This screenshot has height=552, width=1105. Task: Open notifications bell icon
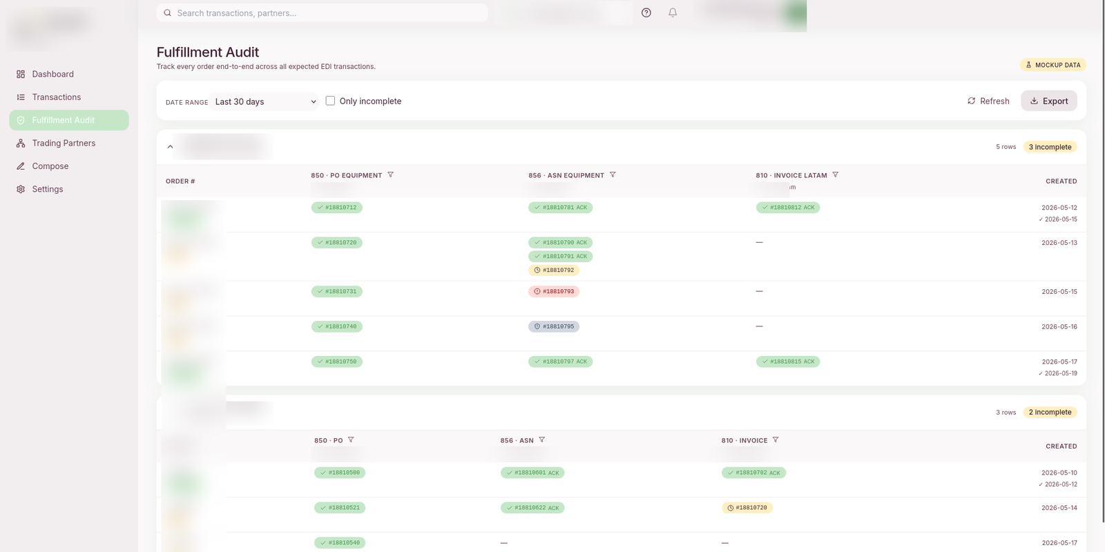[673, 12]
